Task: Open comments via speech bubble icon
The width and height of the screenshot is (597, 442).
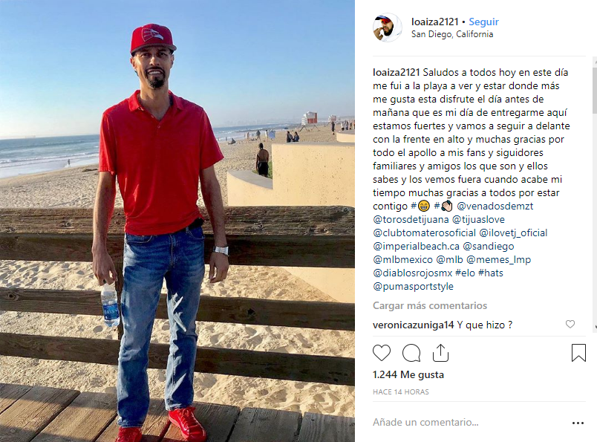Action: (411, 353)
